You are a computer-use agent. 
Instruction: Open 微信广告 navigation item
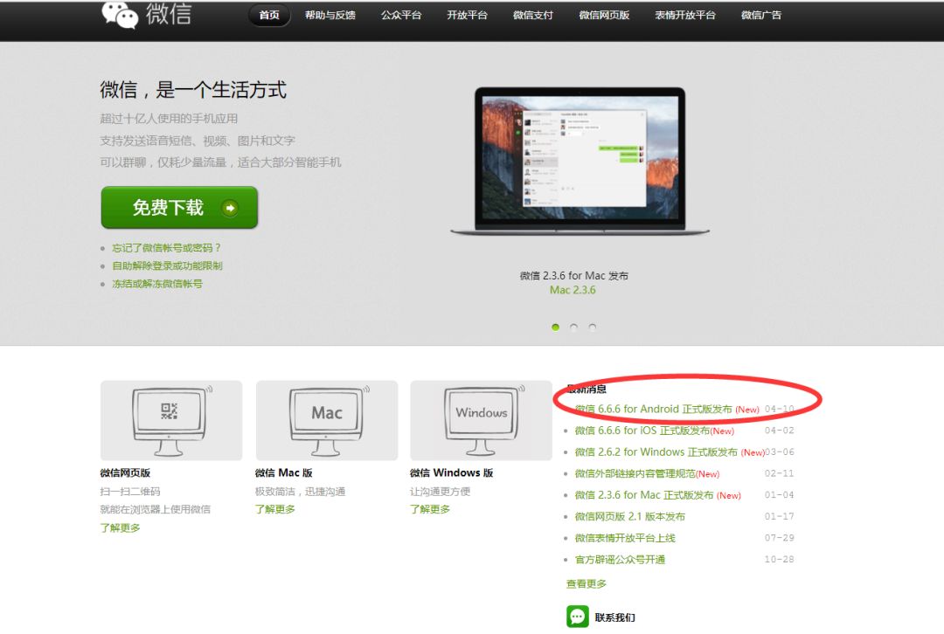761,15
